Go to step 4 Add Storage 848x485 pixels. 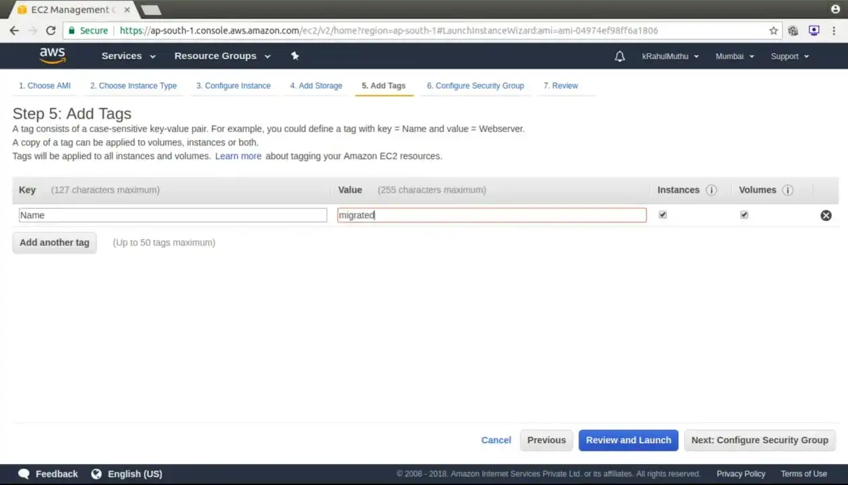pos(316,86)
